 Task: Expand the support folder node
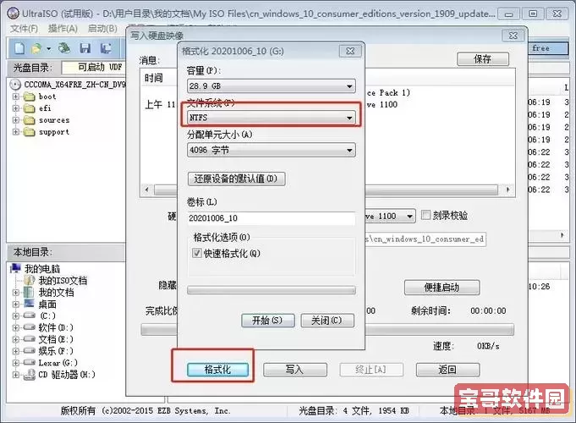click(15, 132)
